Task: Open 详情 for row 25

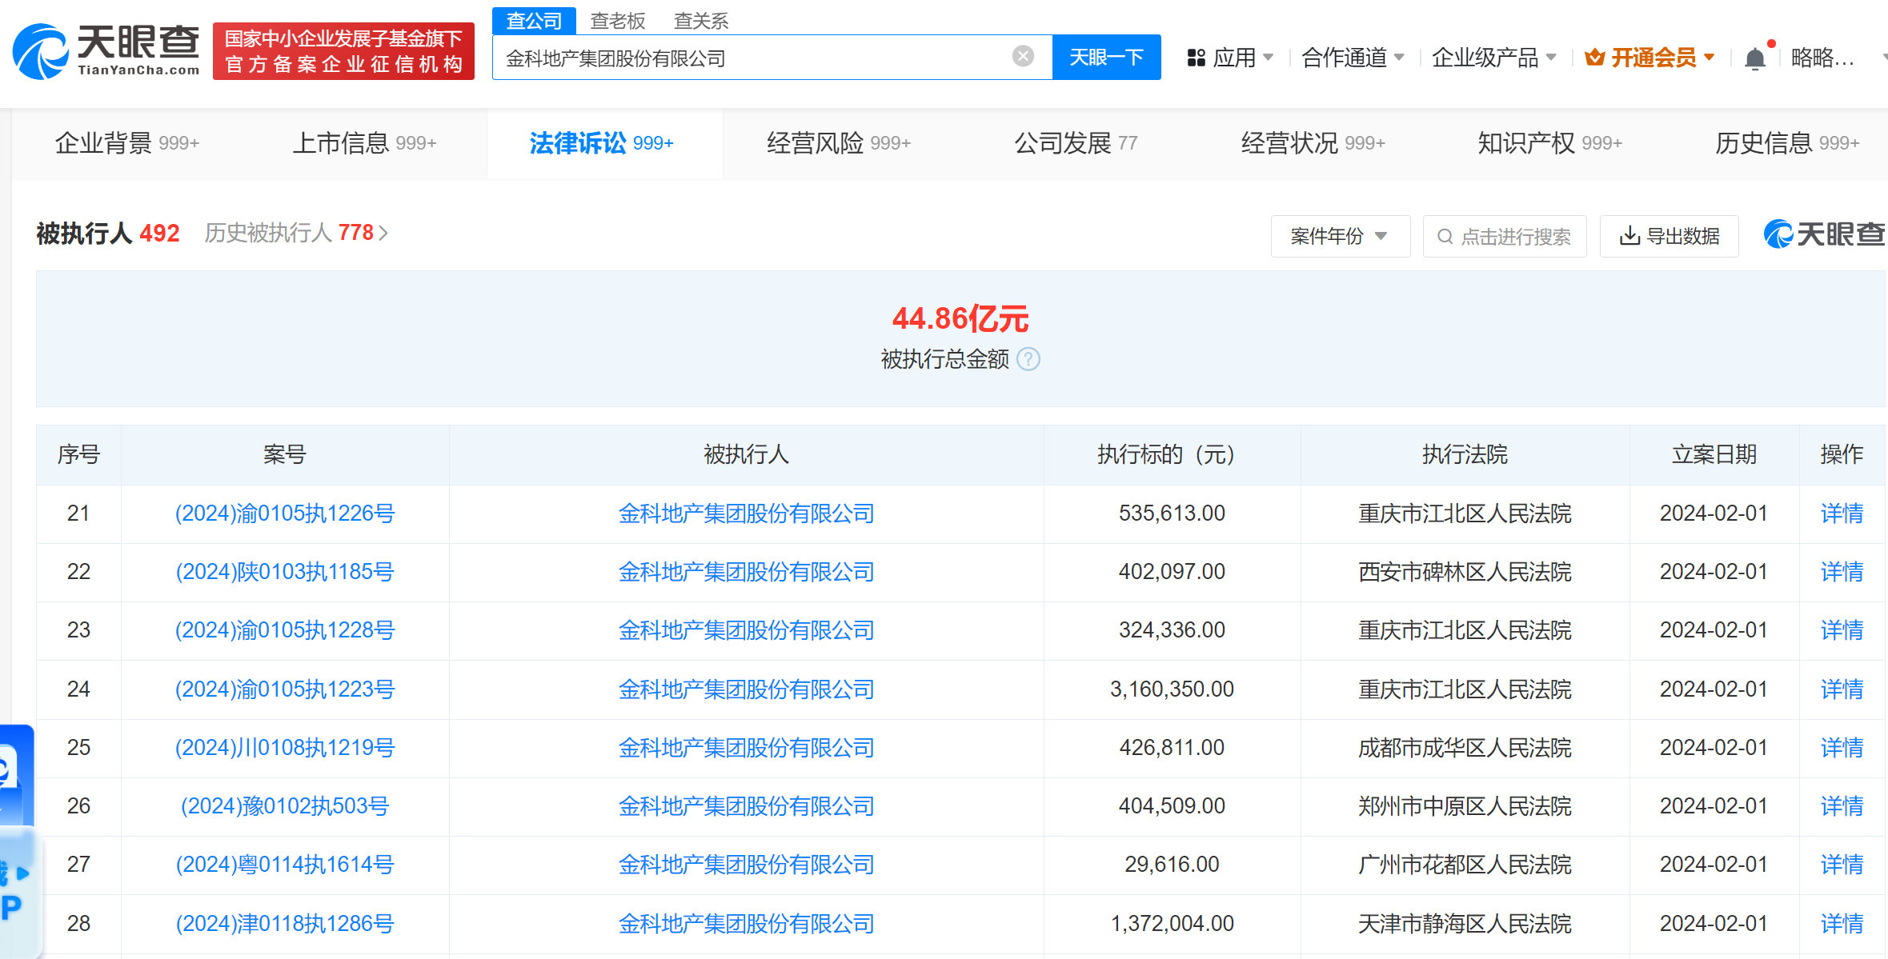Action: tap(1842, 748)
